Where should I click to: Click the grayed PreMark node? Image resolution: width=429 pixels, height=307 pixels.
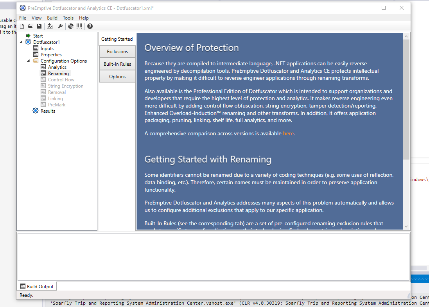(57, 105)
